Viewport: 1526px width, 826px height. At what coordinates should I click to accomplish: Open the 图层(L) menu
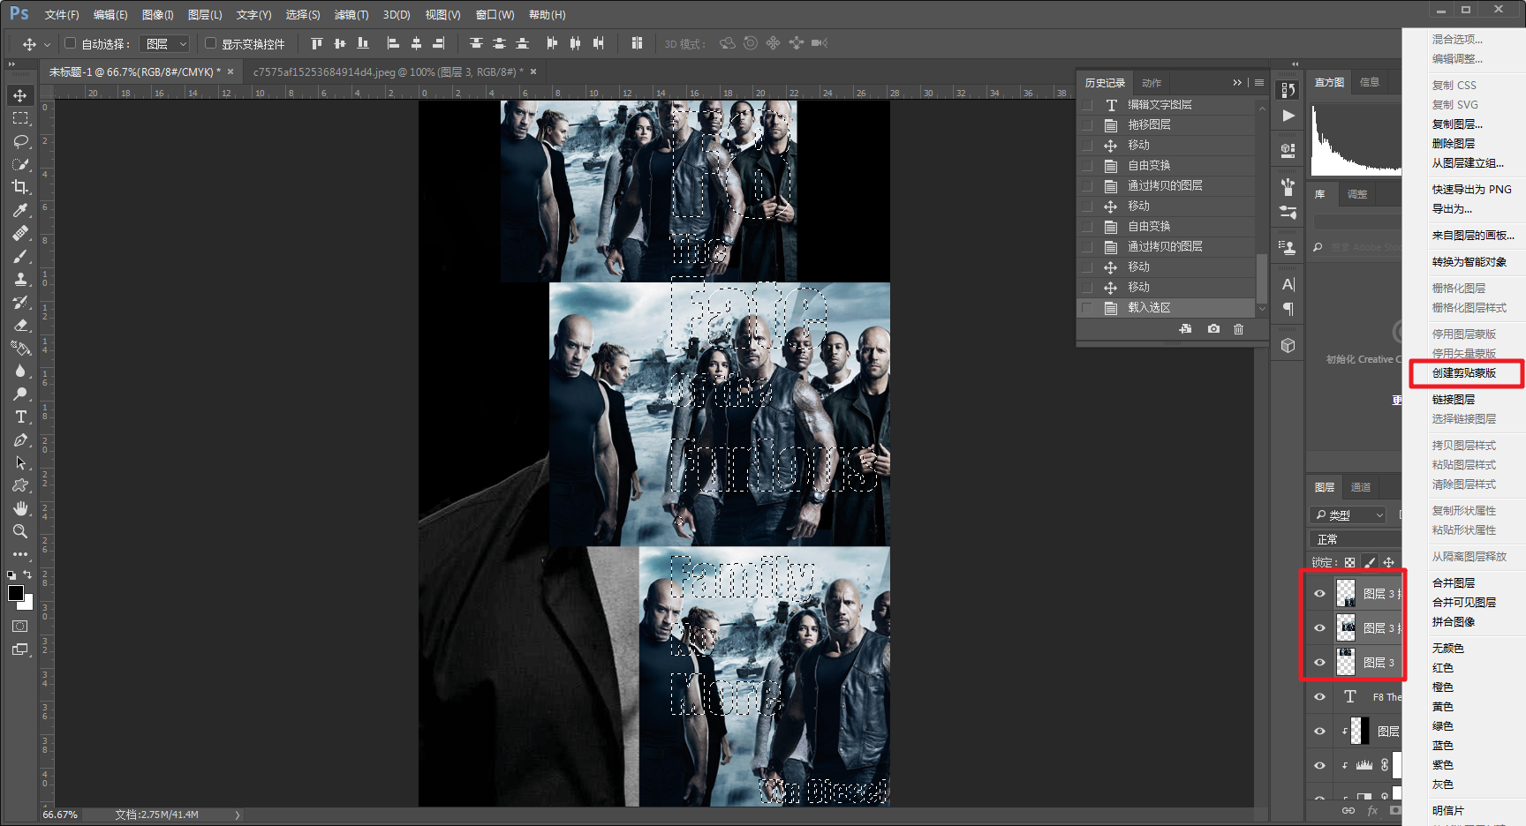tap(205, 15)
